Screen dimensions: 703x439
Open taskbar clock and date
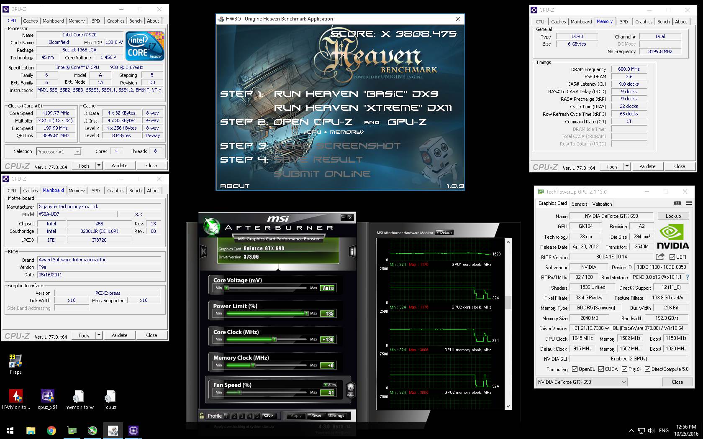tap(686, 430)
